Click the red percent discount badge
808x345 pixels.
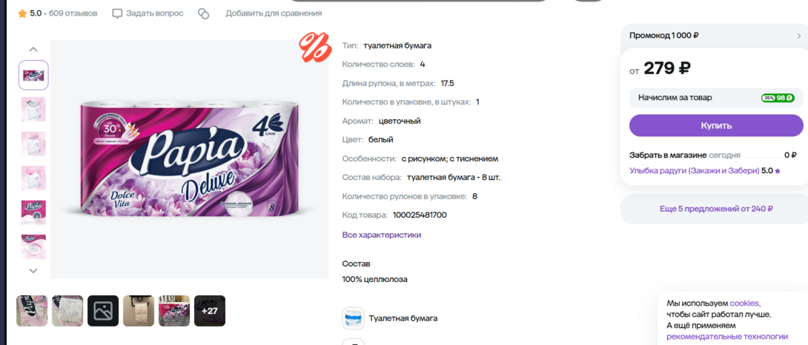point(314,47)
